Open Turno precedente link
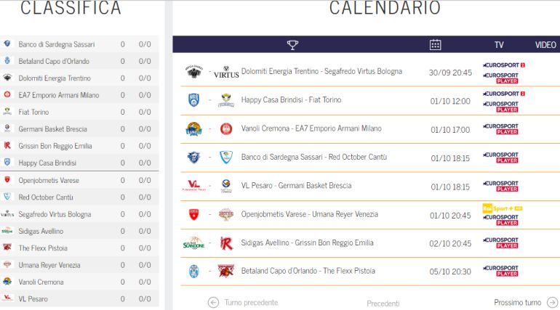Screen dimensions: 560x310 (x=251, y=302)
